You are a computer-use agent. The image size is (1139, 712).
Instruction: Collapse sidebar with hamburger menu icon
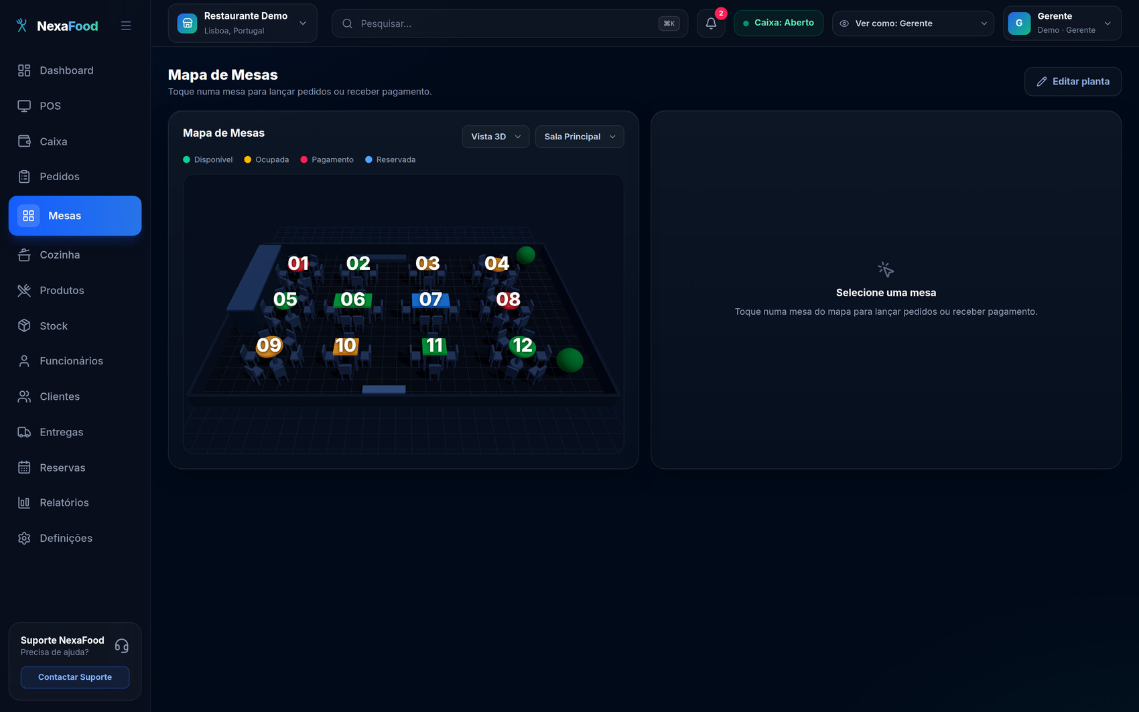(x=126, y=26)
